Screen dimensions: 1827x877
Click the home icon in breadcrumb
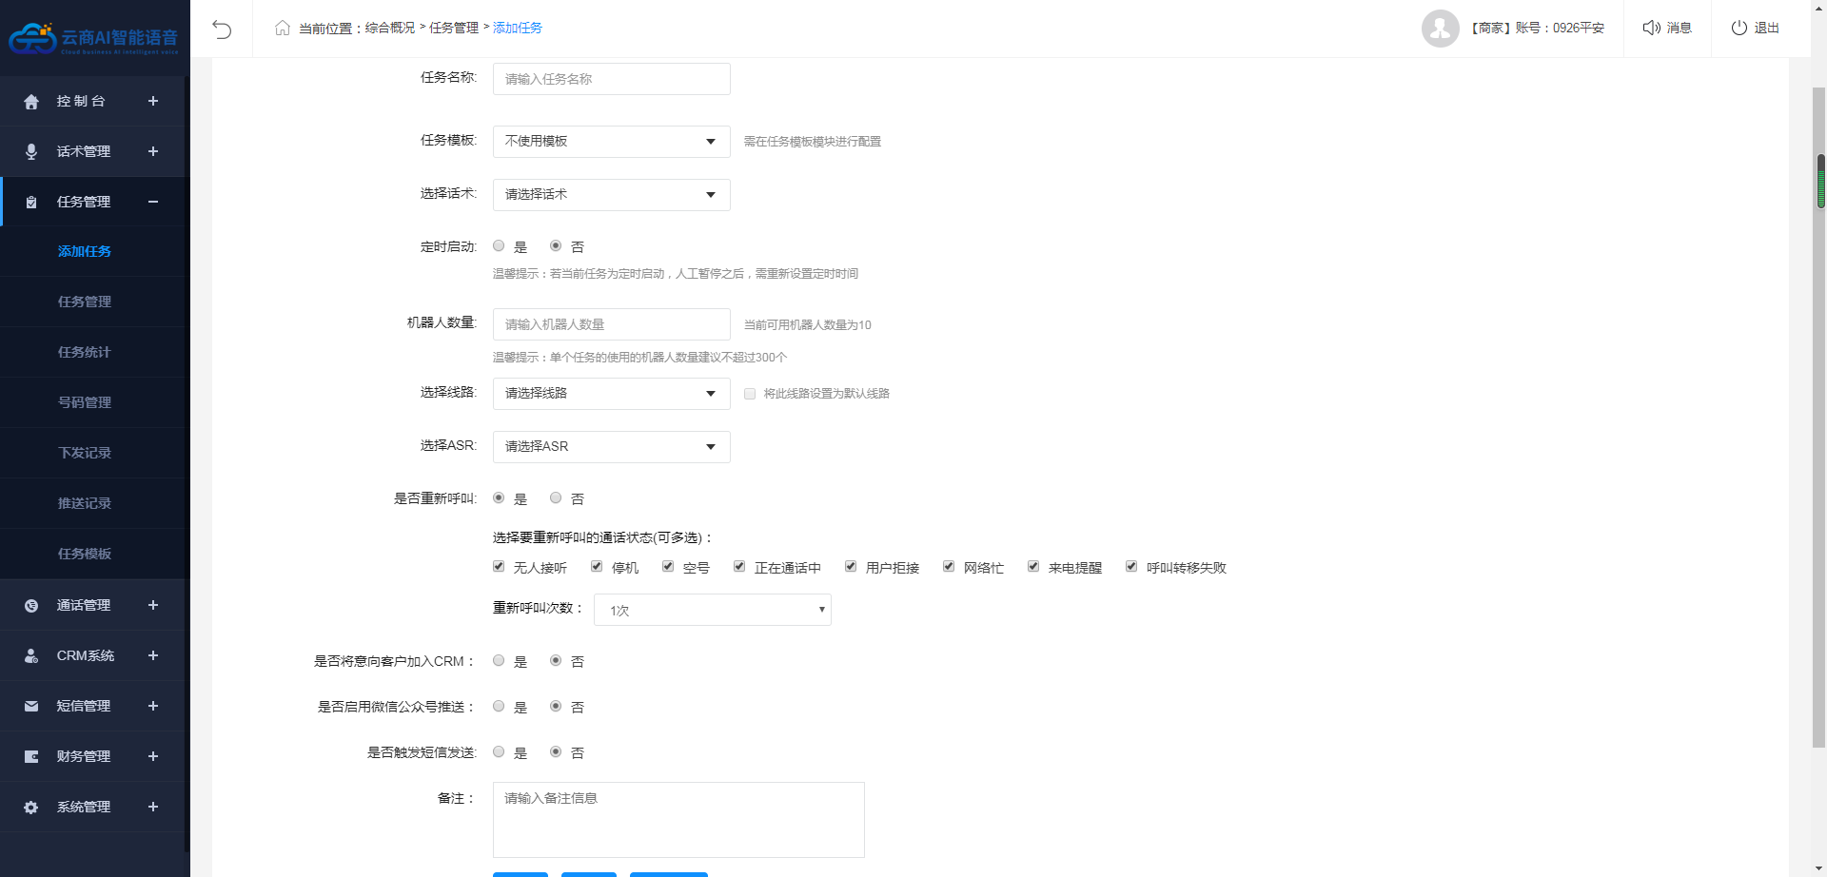[x=283, y=28]
